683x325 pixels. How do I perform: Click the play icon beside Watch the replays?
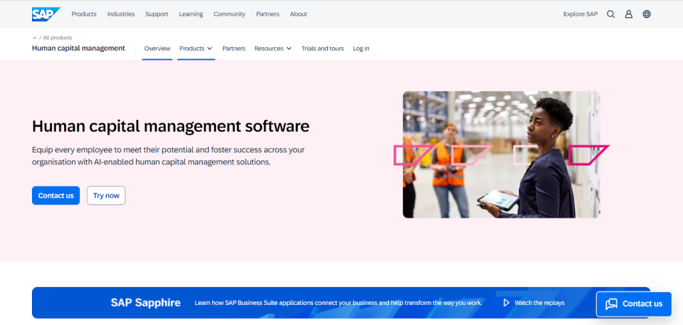(506, 303)
